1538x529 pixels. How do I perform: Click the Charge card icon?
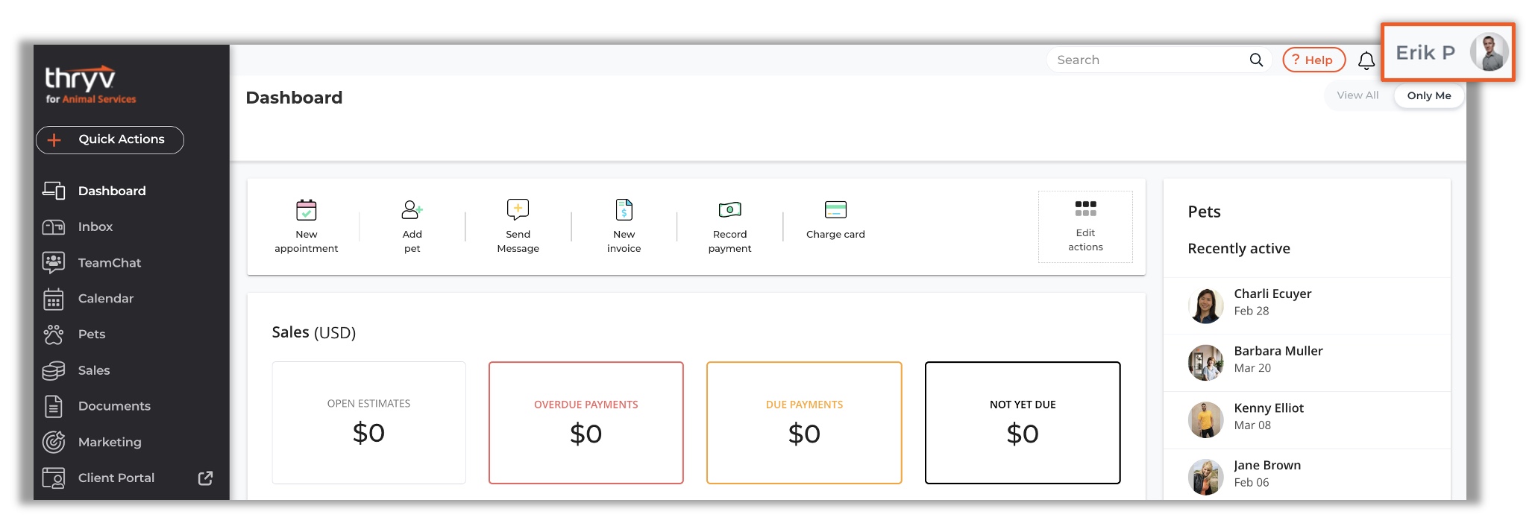click(x=836, y=209)
